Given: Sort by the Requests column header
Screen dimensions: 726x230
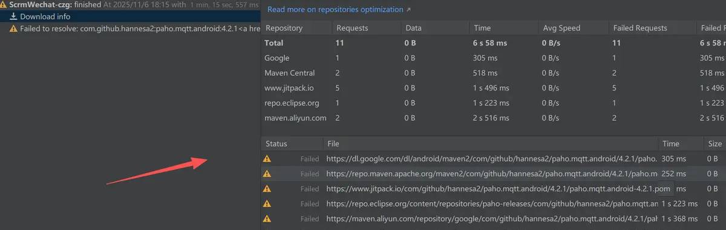Looking at the screenshot, I should click(352, 28).
